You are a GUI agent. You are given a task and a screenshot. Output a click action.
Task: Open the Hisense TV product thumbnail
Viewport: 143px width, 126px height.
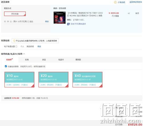click(x=59, y=18)
